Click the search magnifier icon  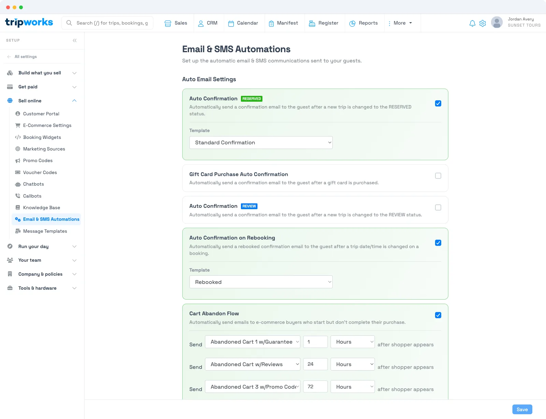coord(69,23)
